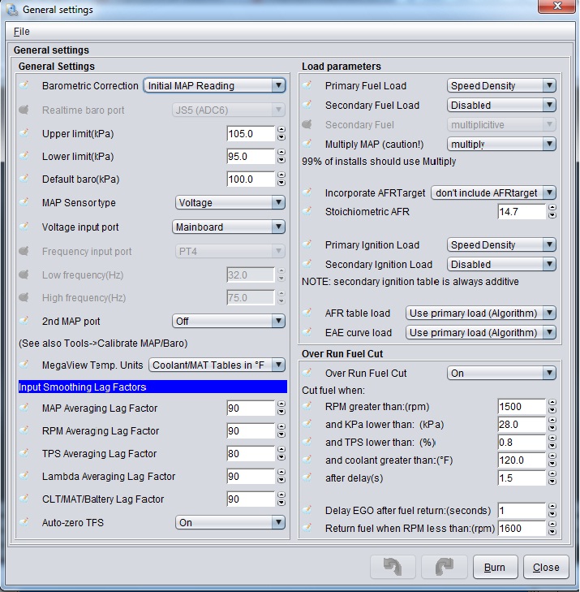Click the after delay(s) value field
Image resolution: width=580 pixels, height=592 pixels.
[522, 478]
